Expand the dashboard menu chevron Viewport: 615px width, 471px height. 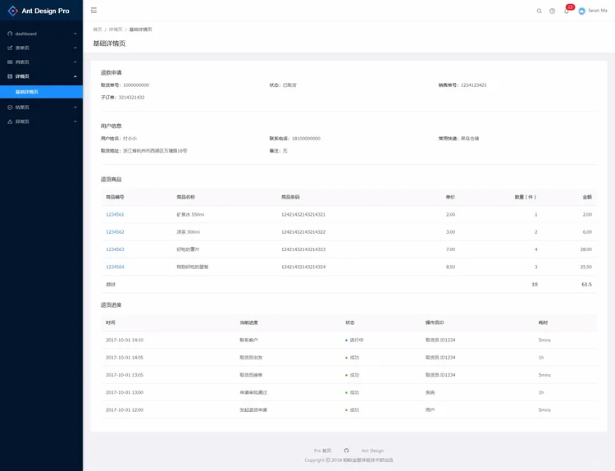tap(75, 34)
